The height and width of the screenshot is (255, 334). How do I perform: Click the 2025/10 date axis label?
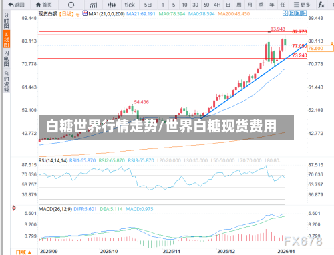109,252
